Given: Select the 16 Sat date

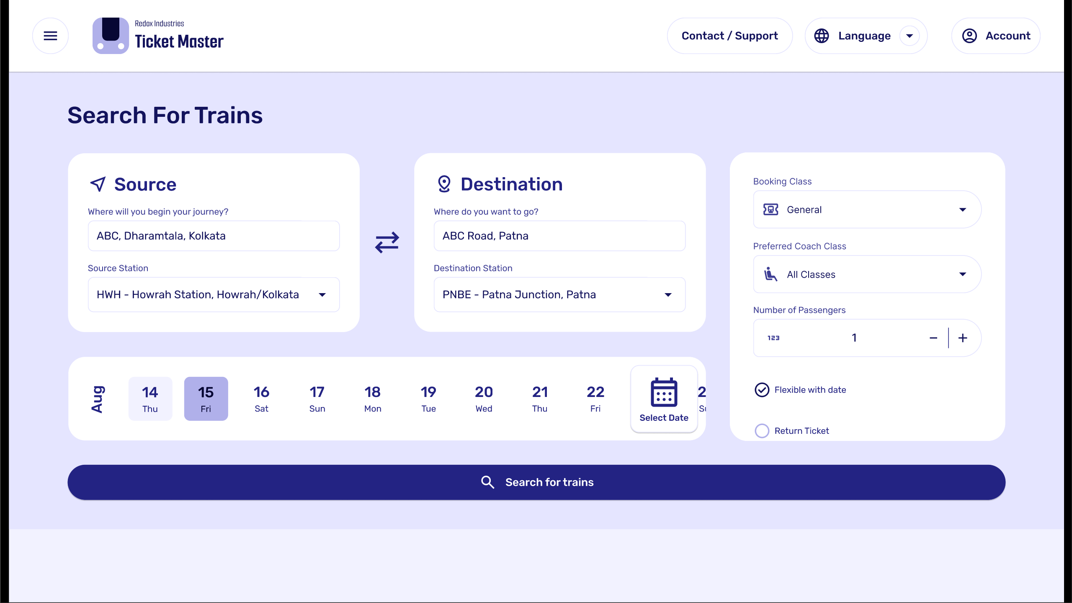Looking at the screenshot, I should pos(261,399).
